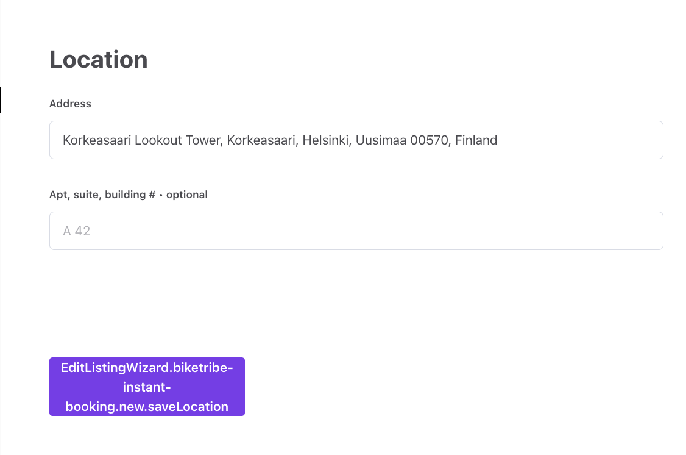
Task: Click the Location heading
Action: pyautogui.click(x=99, y=60)
